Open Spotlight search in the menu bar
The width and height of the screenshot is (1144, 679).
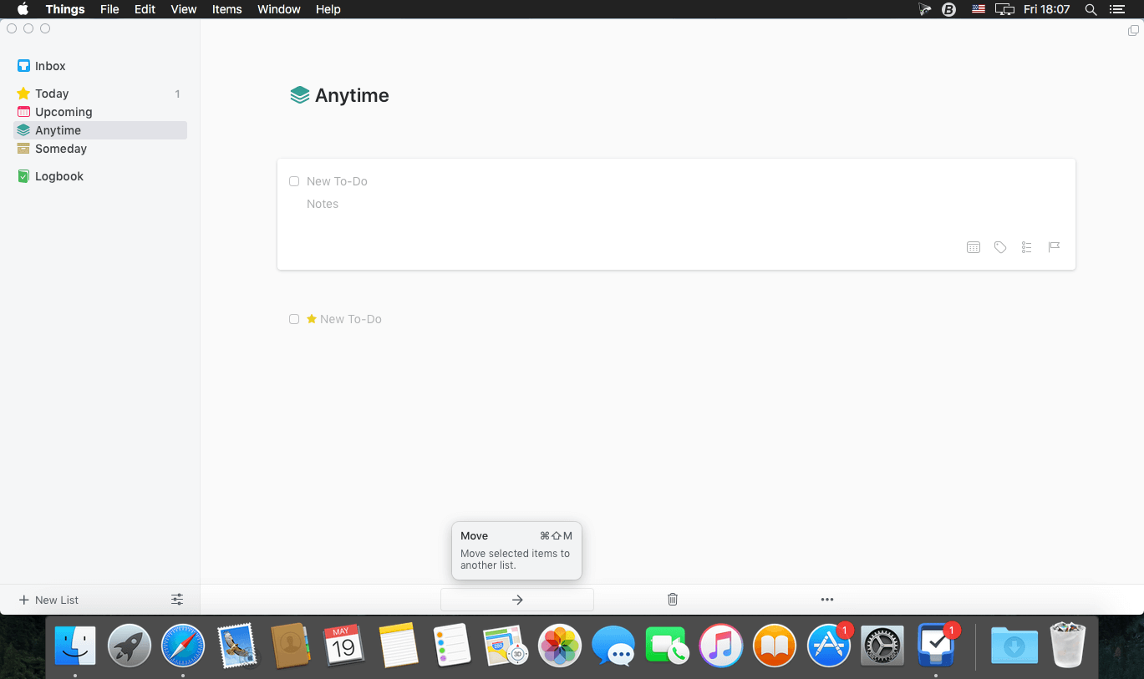[1091, 9]
